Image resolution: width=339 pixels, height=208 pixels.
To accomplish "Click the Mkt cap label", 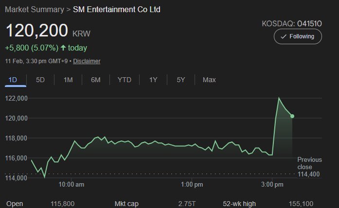I will pyautogui.click(x=126, y=204).
